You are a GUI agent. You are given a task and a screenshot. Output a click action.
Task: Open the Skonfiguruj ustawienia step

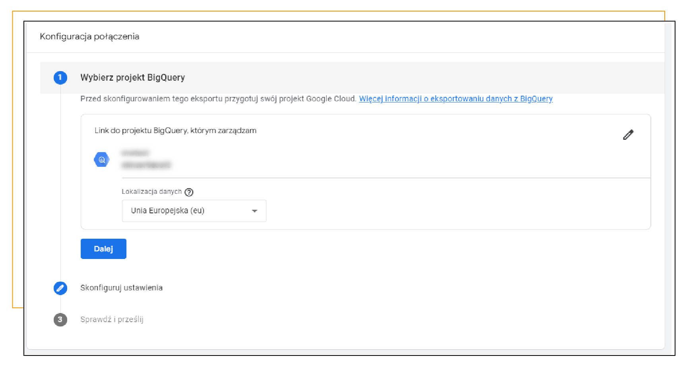point(121,288)
